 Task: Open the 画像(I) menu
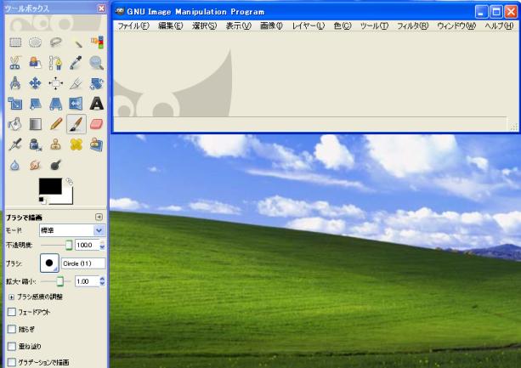271,25
